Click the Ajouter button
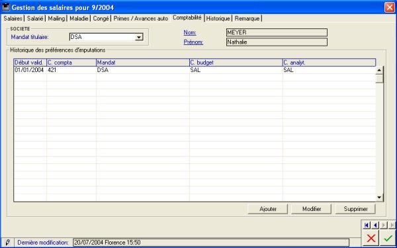Viewport: 397px width, 248px height. (267, 209)
